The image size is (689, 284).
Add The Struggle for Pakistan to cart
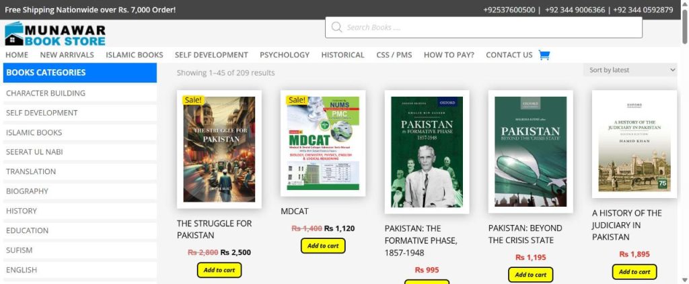pos(219,270)
